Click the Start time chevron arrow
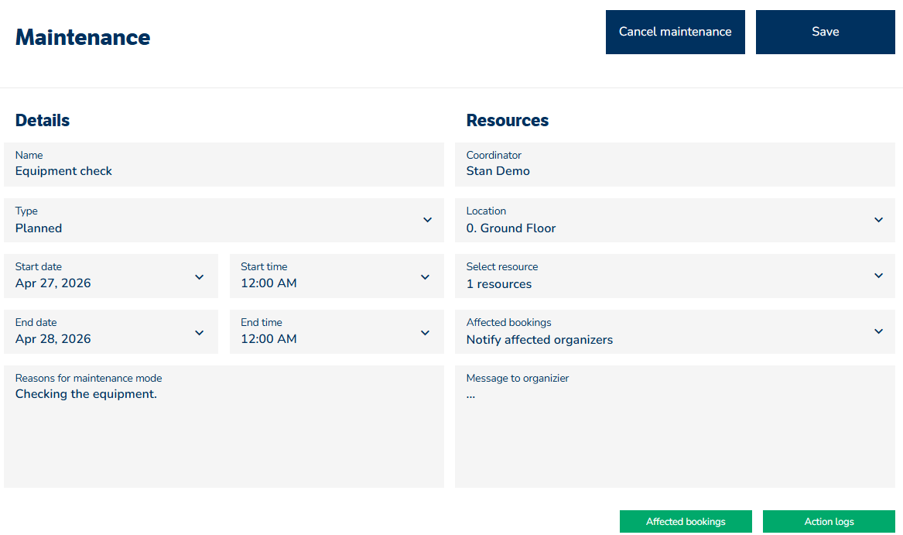The height and width of the screenshot is (535, 903). [425, 276]
